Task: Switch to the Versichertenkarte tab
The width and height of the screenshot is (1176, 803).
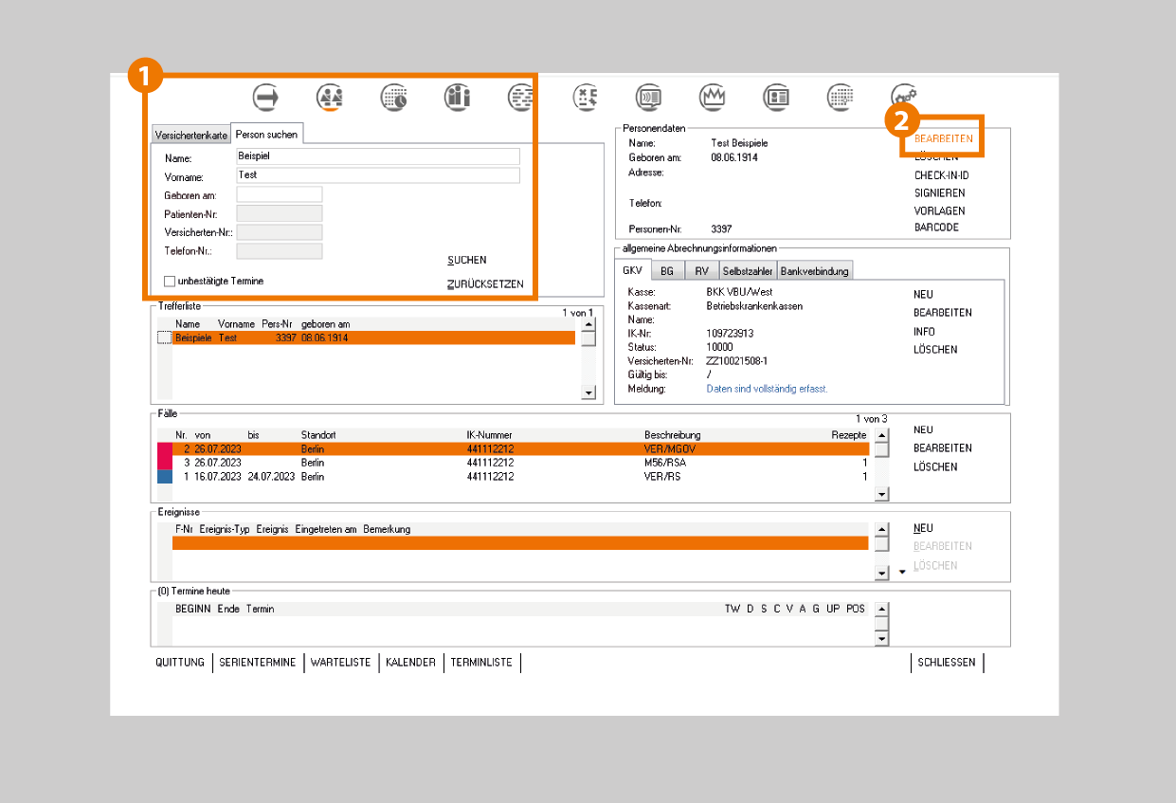Action: [x=191, y=136]
